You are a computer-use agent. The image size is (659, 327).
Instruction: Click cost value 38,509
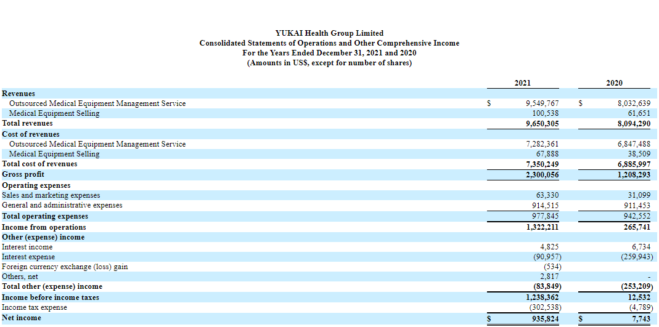coord(639,154)
